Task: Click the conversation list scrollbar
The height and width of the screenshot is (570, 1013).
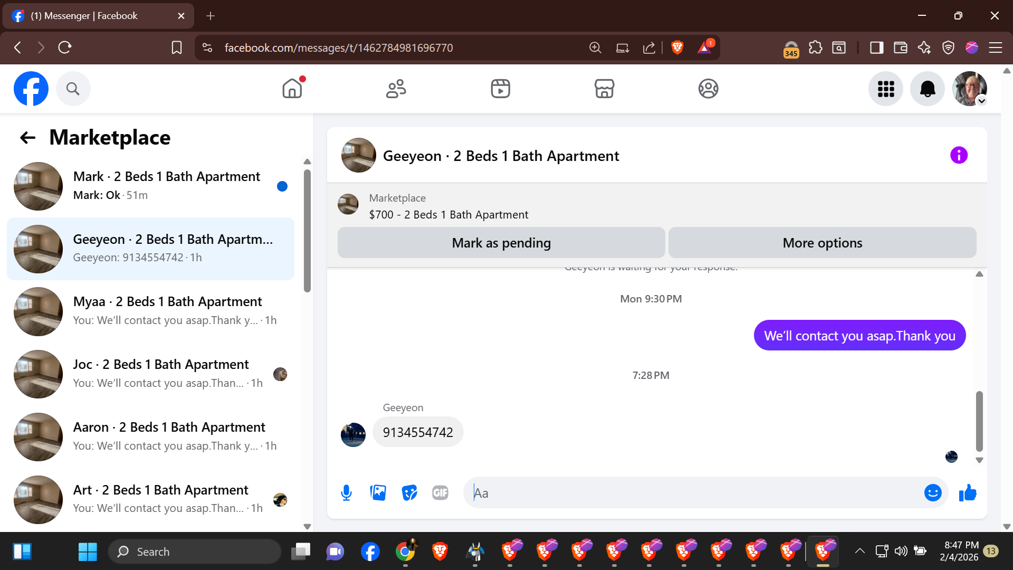Action: tap(307, 231)
